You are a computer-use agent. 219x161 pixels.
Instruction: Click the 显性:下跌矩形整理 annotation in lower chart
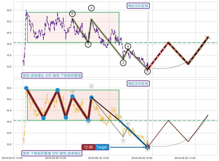coord(52,153)
